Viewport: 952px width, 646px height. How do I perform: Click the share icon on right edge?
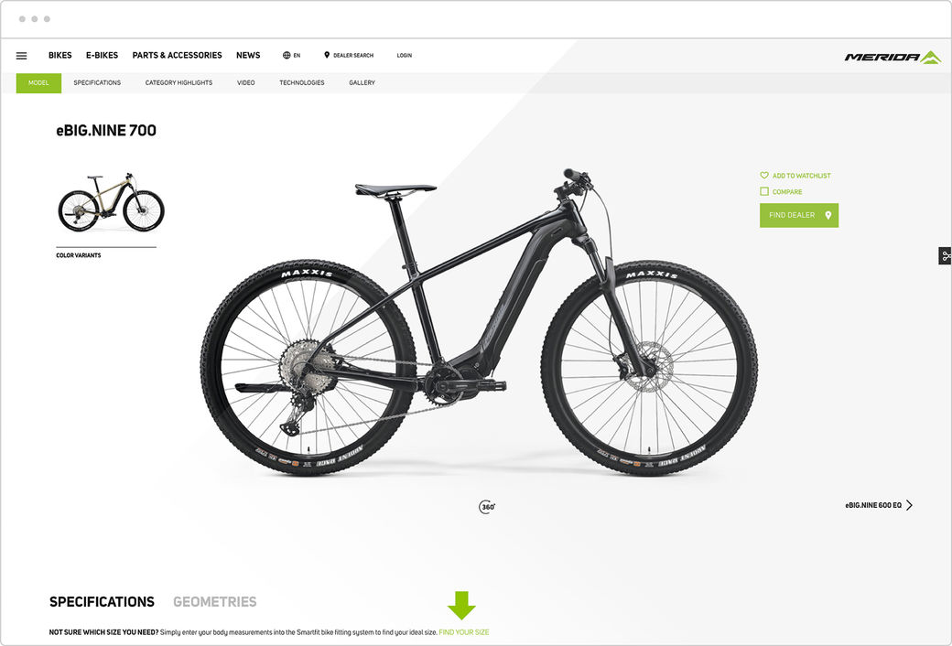pyautogui.click(x=946, y=255)
